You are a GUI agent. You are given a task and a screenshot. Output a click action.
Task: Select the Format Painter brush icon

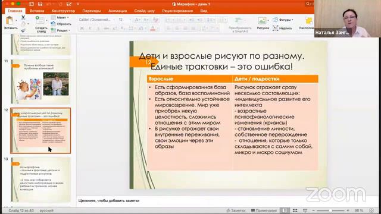pyautogui.click(x=23, y=30)
